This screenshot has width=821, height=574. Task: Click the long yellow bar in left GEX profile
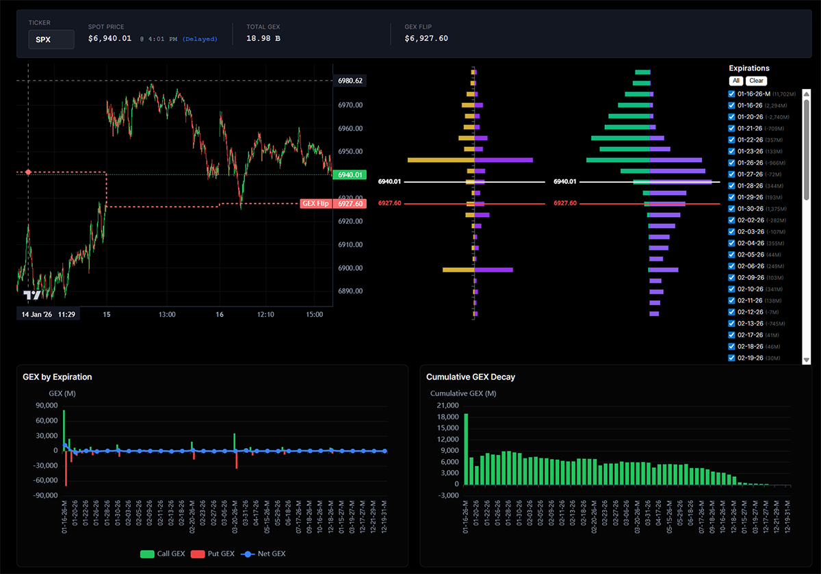tap(441, 160)
